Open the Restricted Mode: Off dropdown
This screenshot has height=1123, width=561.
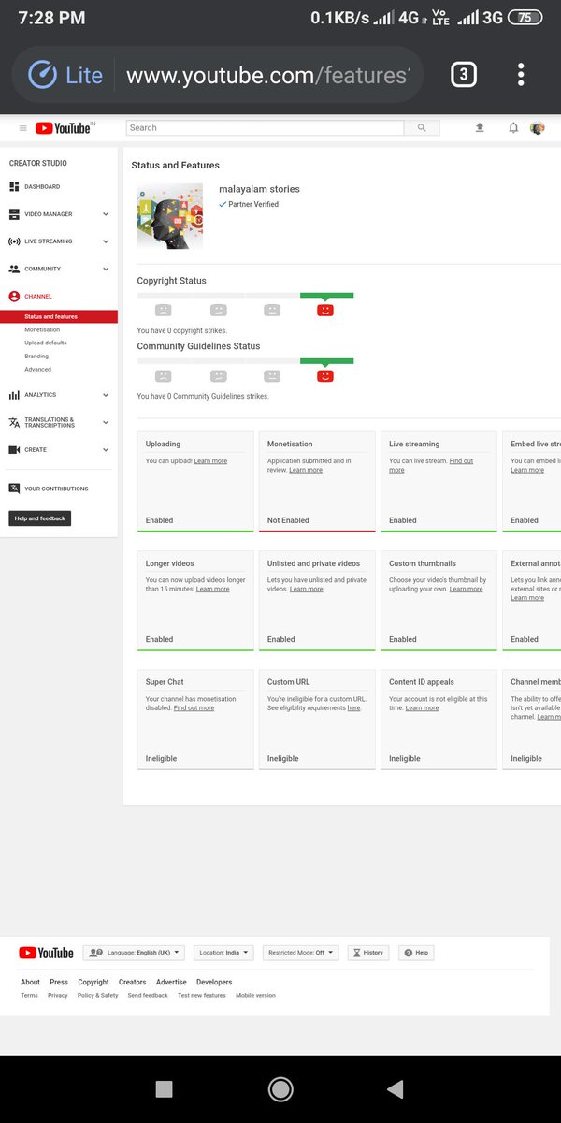point(300,953)
